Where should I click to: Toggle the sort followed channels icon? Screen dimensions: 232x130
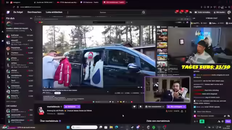[x=31, y=30]
